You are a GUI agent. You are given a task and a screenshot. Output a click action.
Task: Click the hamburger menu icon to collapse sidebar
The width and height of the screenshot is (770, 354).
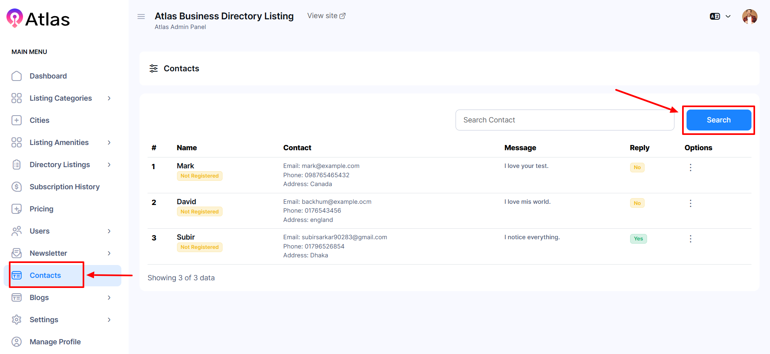tap(141, 17)
